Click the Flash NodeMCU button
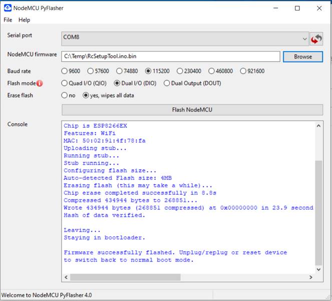332x301 pixels. (x=192, y=110)
